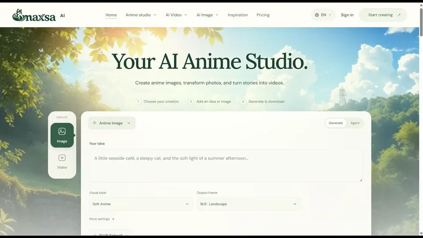This screenshot has height=238, width=423.
Task: Click the CREATE sidebar label
Action: pos(62,117)
